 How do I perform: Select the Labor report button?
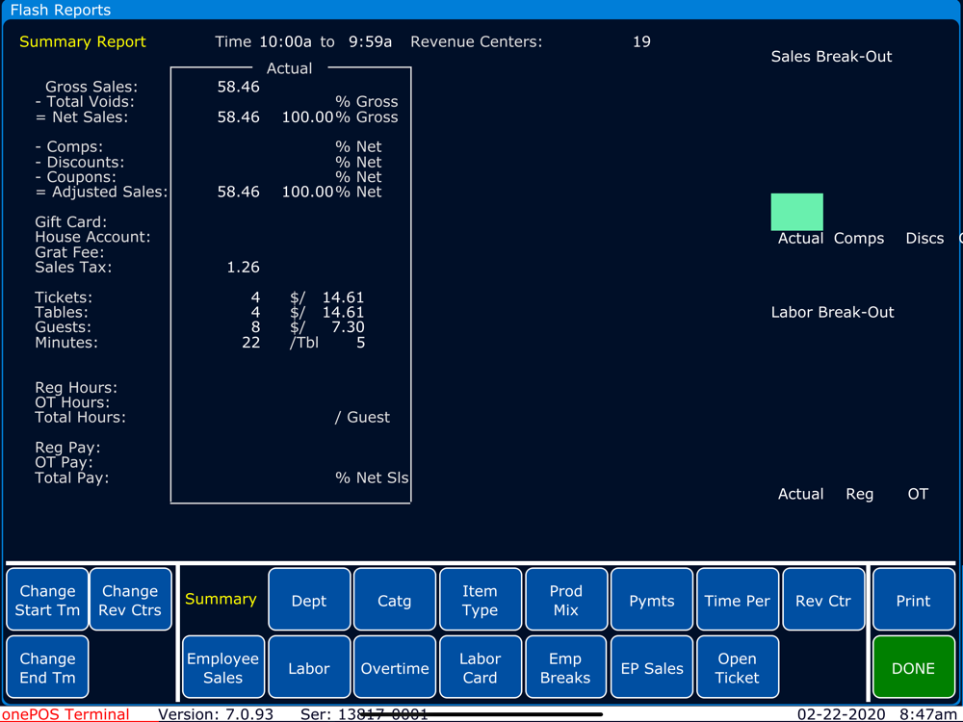coord(309,667)
